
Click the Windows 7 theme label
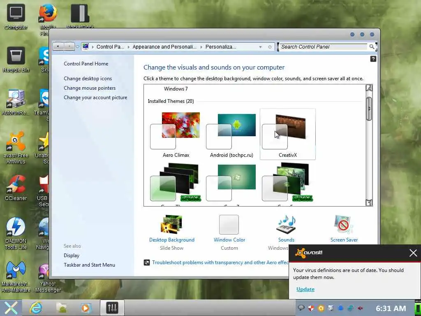tap(176, 89)
